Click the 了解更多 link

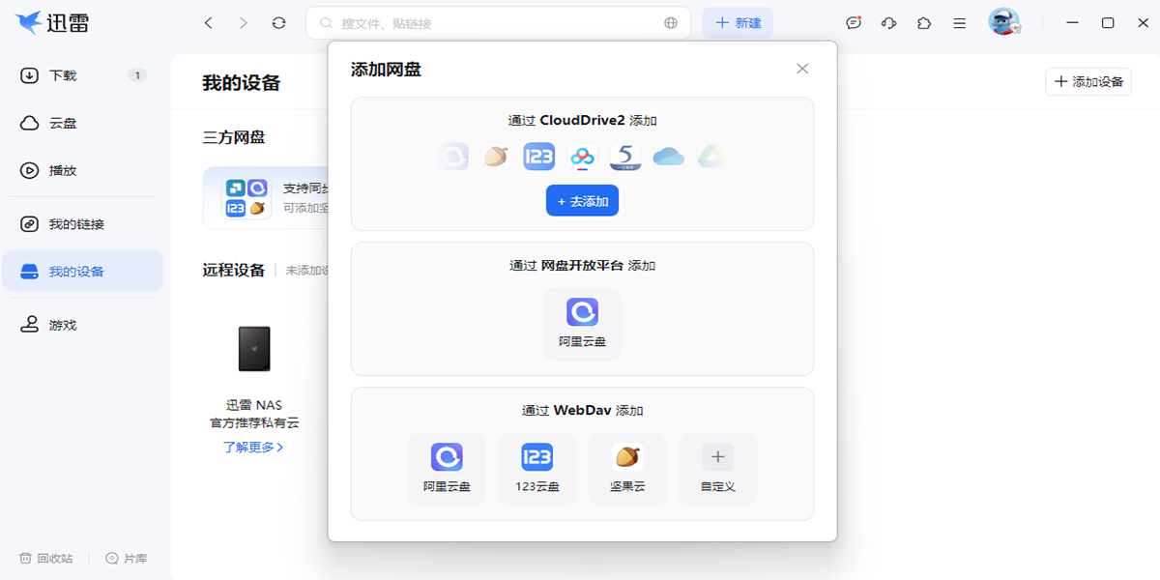coord(253,448)
